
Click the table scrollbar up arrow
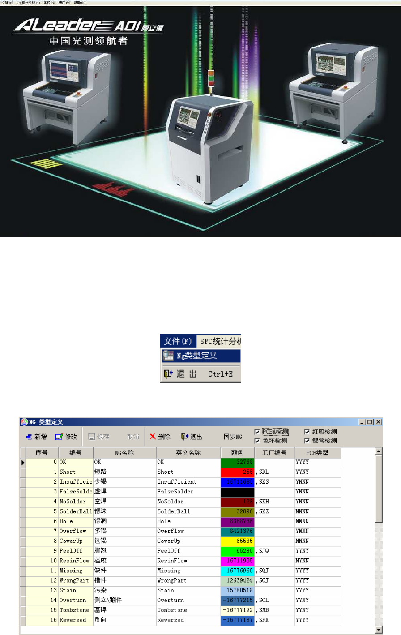(x=379, y=452)
